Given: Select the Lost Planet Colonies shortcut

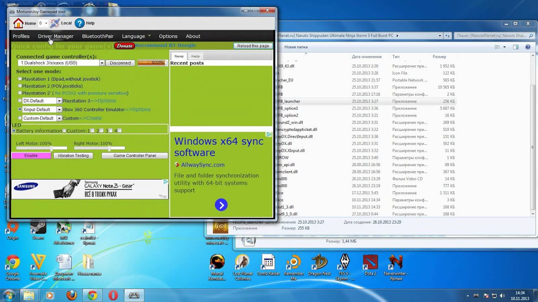Looking at the screenshot, I should coord(243,267).
